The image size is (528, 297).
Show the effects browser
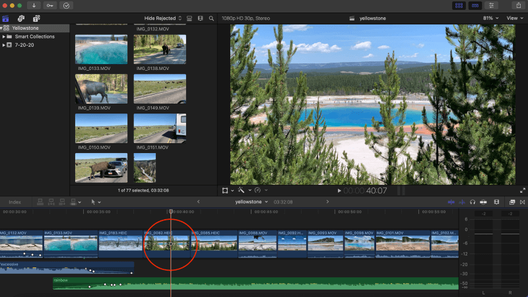(512, 202)
